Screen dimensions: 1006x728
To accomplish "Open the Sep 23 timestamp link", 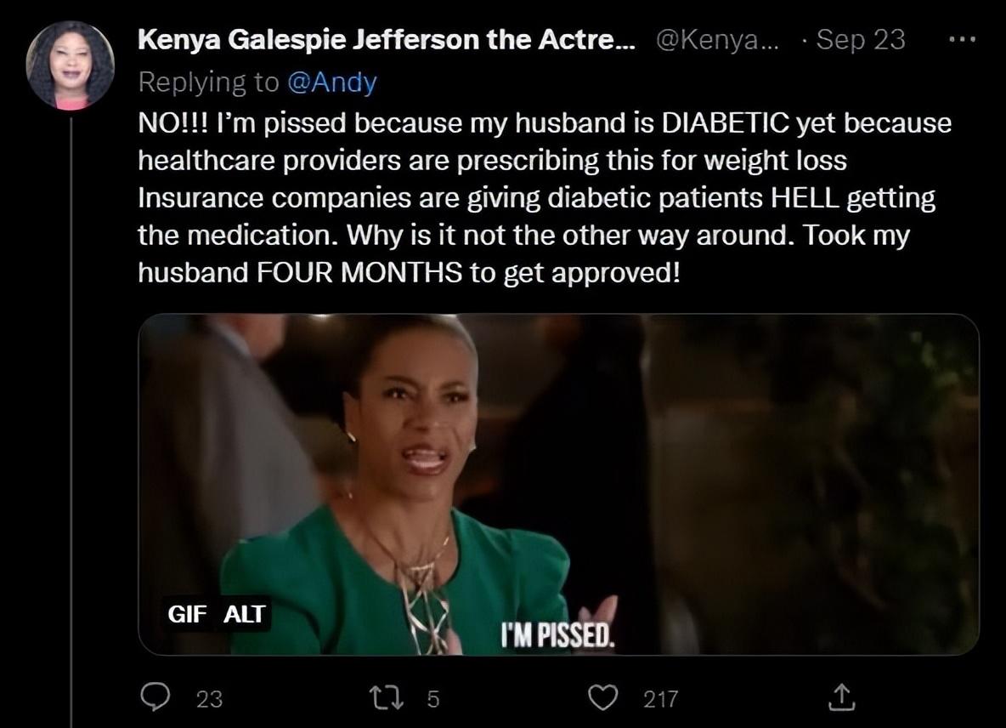I will point(861,40).
